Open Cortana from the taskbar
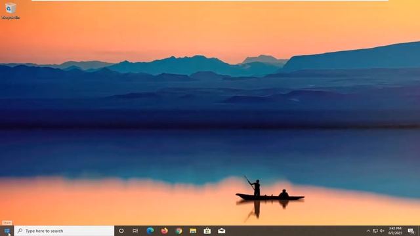 tap(121, 231)
